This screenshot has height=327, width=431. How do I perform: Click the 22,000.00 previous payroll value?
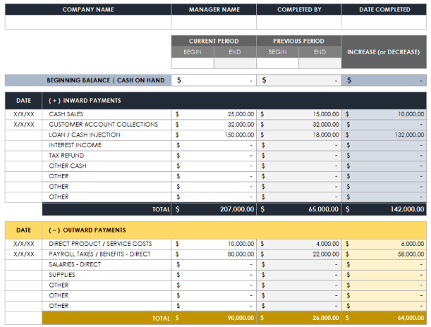326,254
